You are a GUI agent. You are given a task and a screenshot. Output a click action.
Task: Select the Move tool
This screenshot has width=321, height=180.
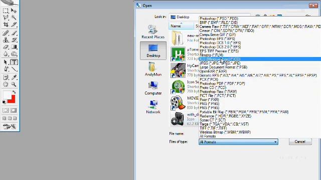(14, 10)
